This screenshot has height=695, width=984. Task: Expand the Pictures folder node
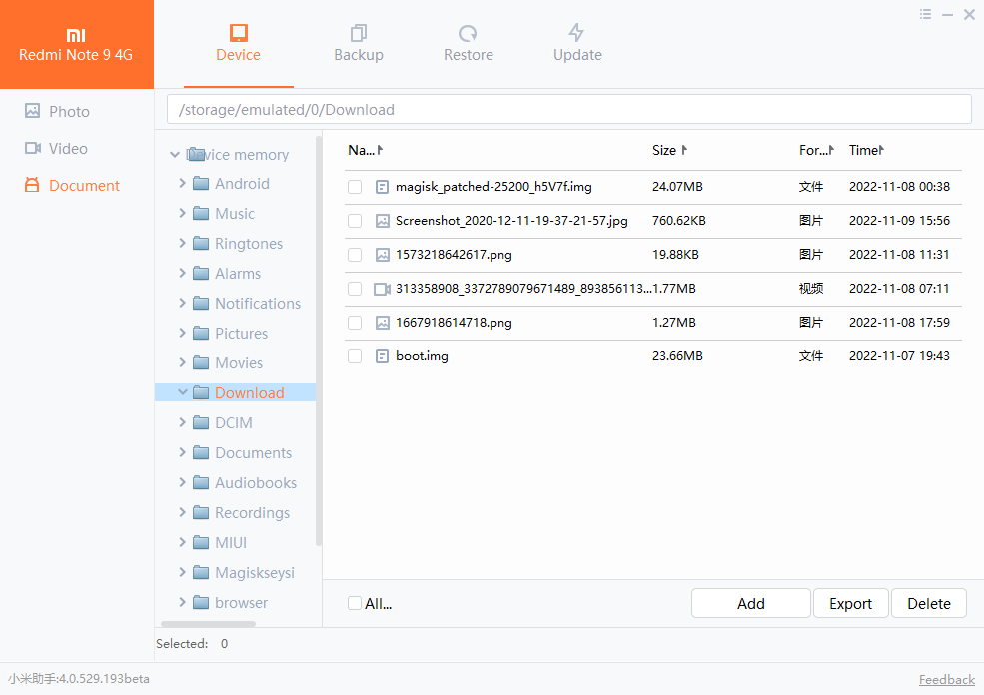coord(182,333)
